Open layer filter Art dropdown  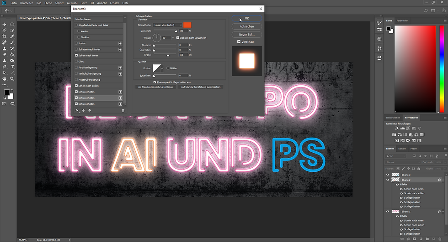(396, 156)
